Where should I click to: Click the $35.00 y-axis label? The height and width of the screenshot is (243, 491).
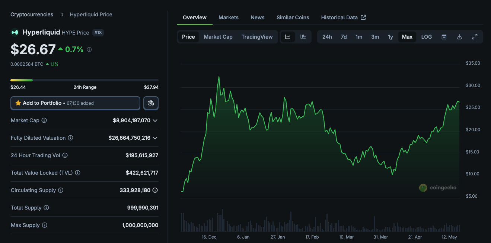[x=473, y=63]
